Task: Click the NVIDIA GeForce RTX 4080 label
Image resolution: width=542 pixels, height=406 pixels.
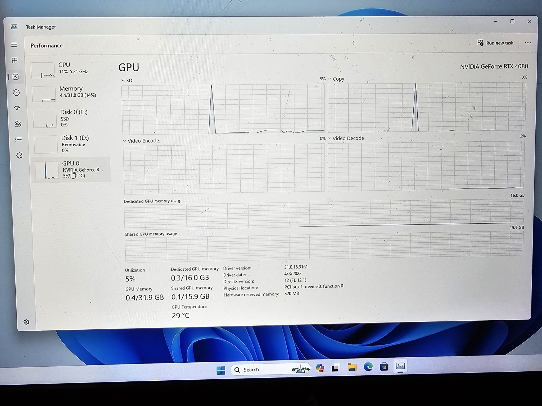Action: click(x=494, y=66)
